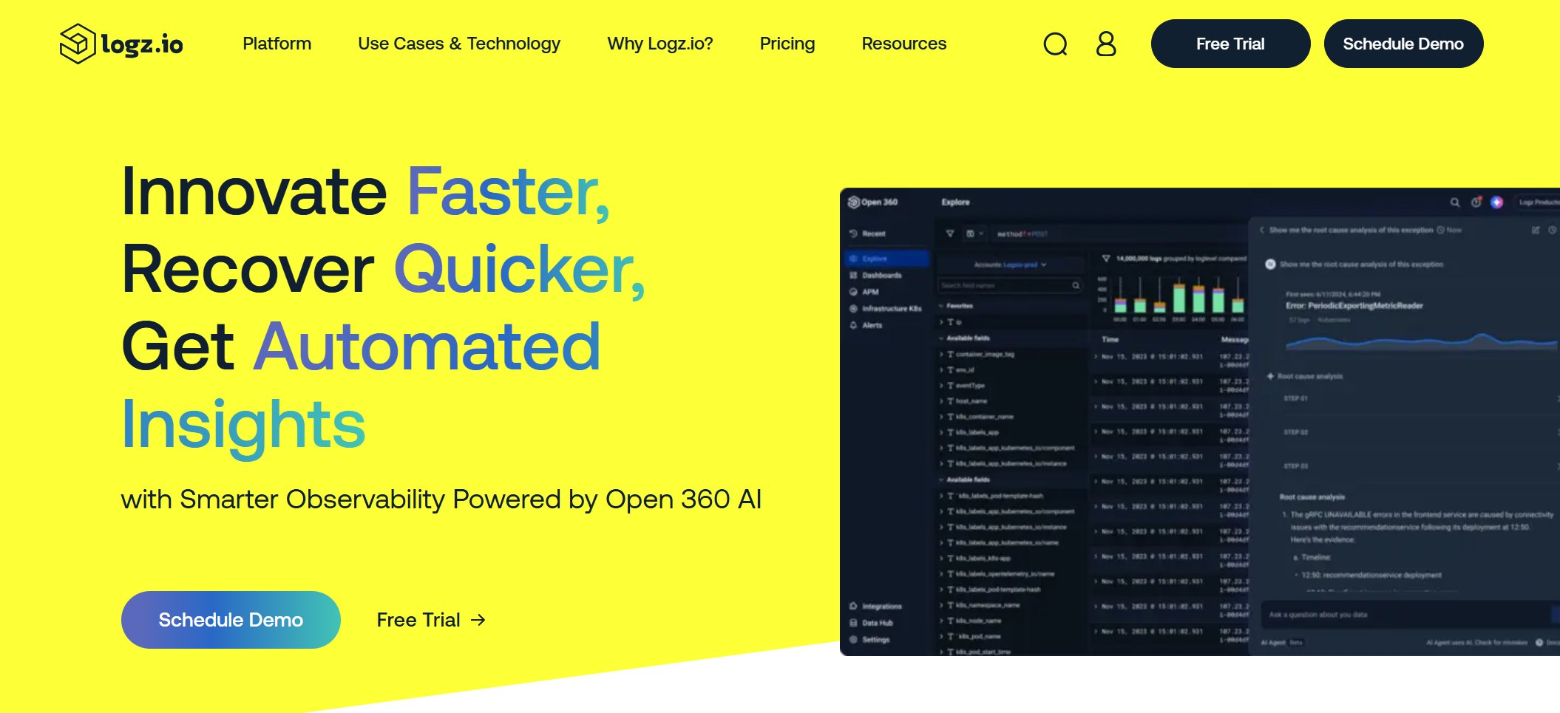Screen dimensions: 1560x713
Task: Select Dashboards in the Open 360 sidebar
Action: (x=881, y=276)
